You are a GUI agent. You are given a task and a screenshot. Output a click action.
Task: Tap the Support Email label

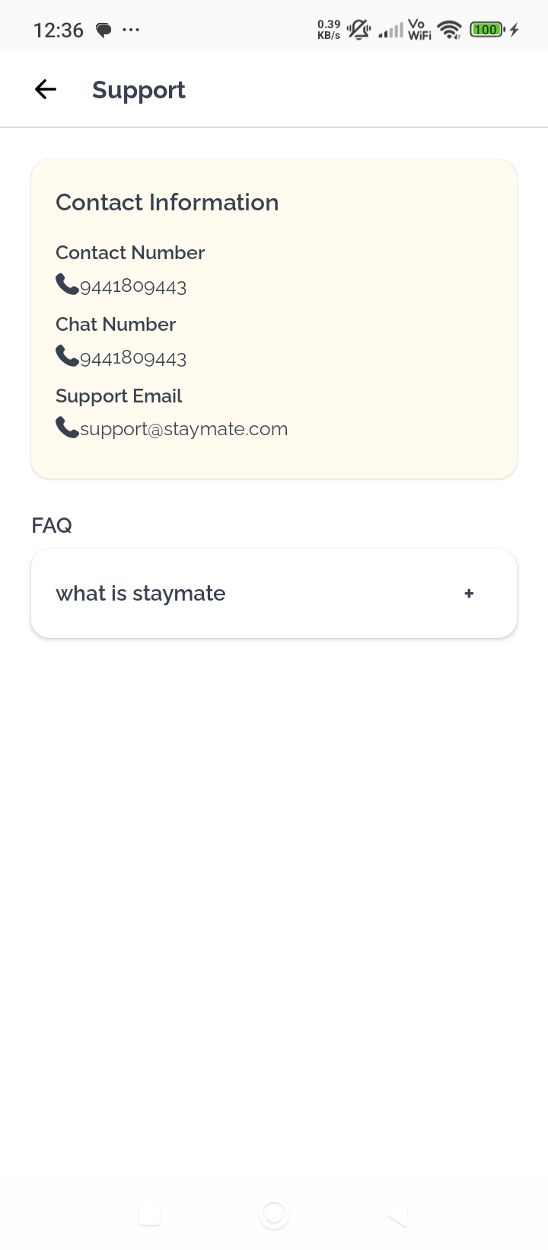click(119, 396)
